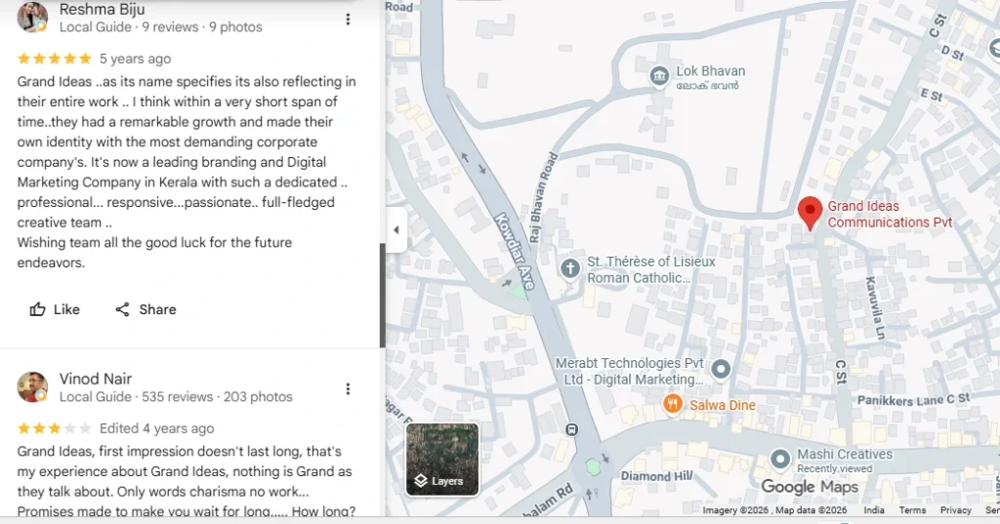Open Reshma Biju's profile picture
Screen dimensions: 1000x524
click(x=32, y=18)
